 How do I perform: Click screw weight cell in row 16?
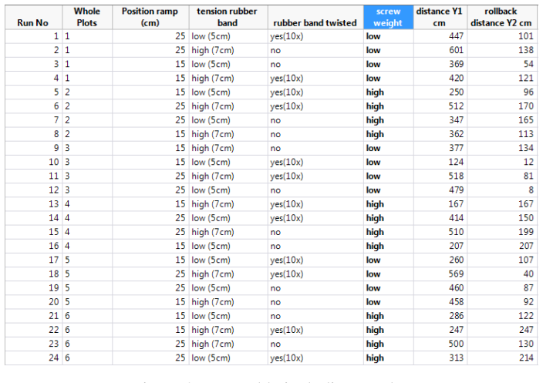[x=388, y=246]
